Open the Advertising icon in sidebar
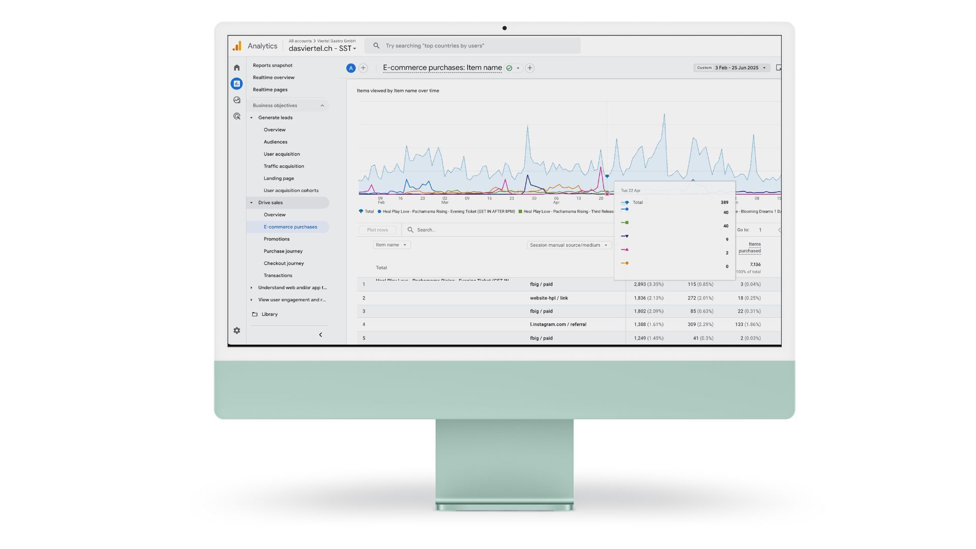Image resolution: width=976 pixels, height=549 pixels. pyautogui.click(x=236, y=116)
